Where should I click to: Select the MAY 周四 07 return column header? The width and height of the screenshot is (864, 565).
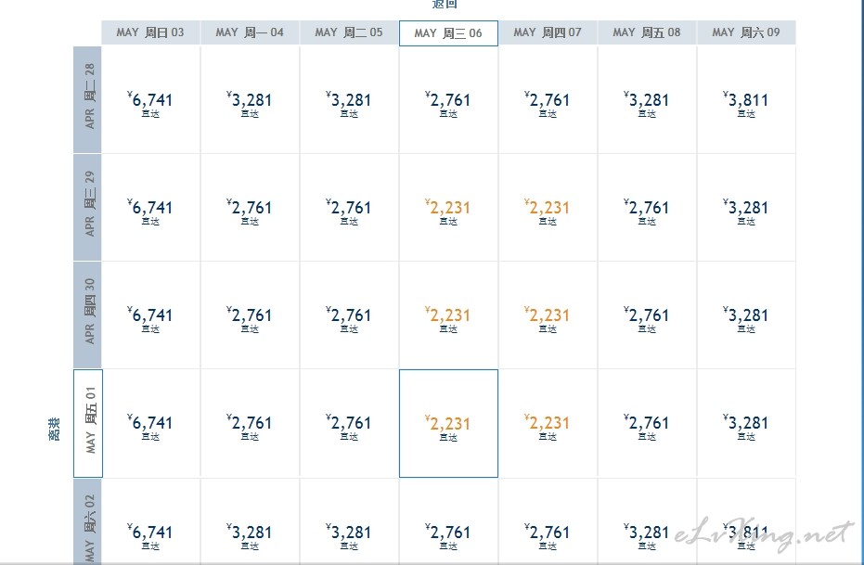coord(548,32)
